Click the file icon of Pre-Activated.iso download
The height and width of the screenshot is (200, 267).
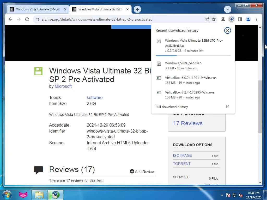159,41
